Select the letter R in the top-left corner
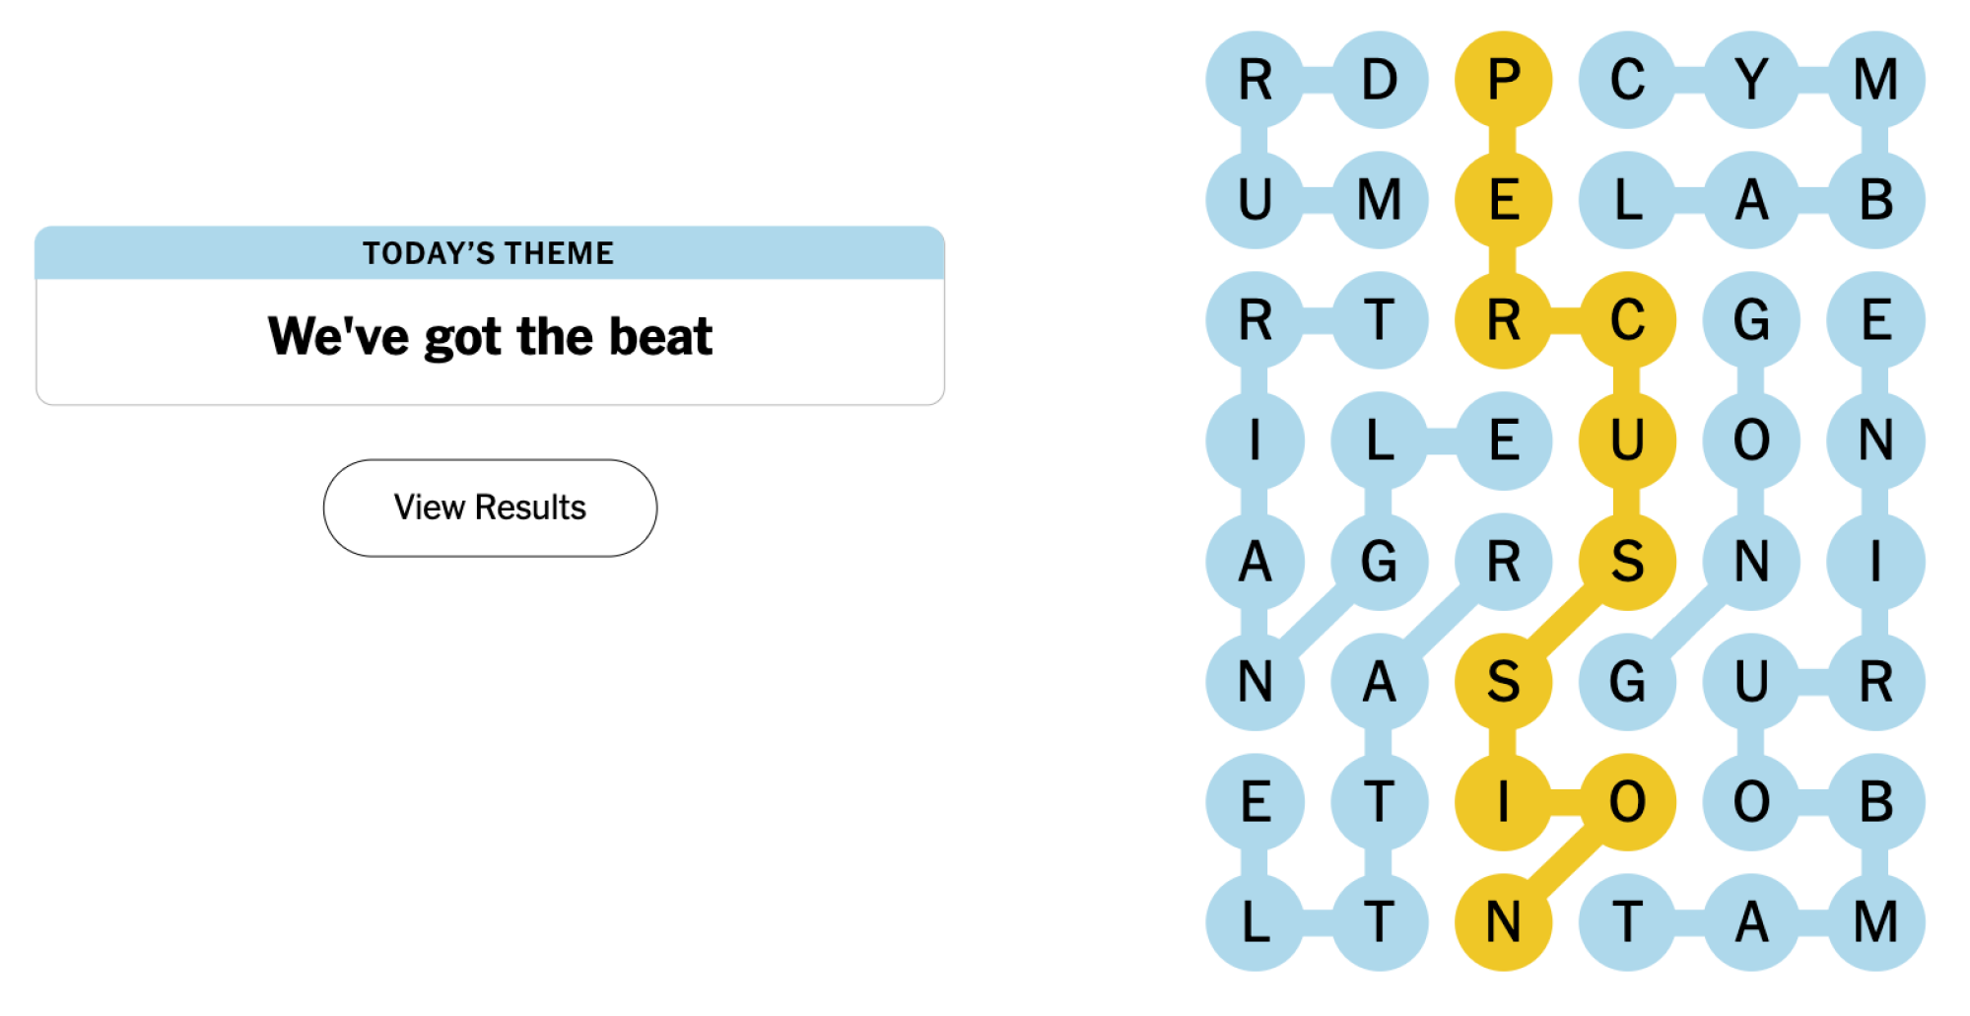 point(1255,77)
